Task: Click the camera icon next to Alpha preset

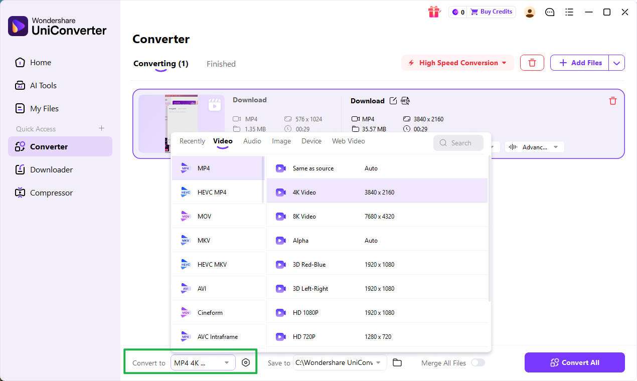Action: click(281, 240)
